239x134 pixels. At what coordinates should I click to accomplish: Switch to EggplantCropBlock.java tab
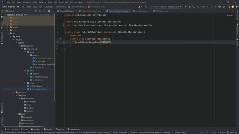pyautogui.click(x=91, y=11)
